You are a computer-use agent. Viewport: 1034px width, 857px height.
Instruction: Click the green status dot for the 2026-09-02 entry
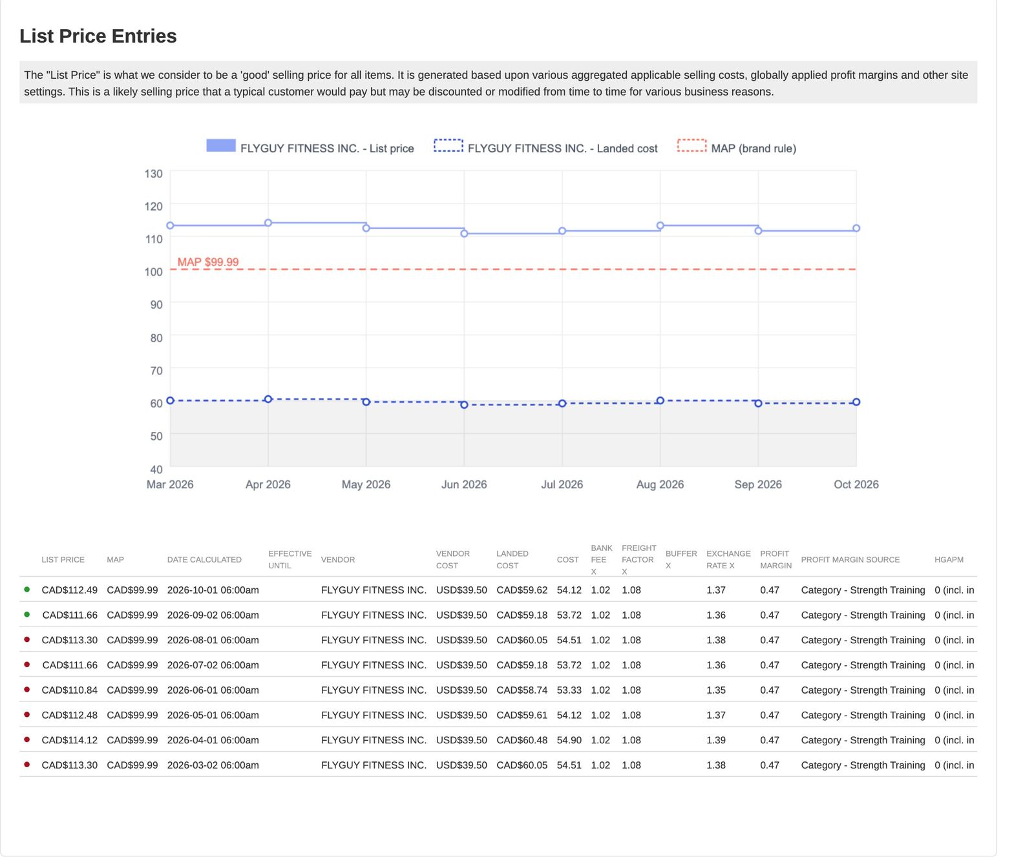26,614
